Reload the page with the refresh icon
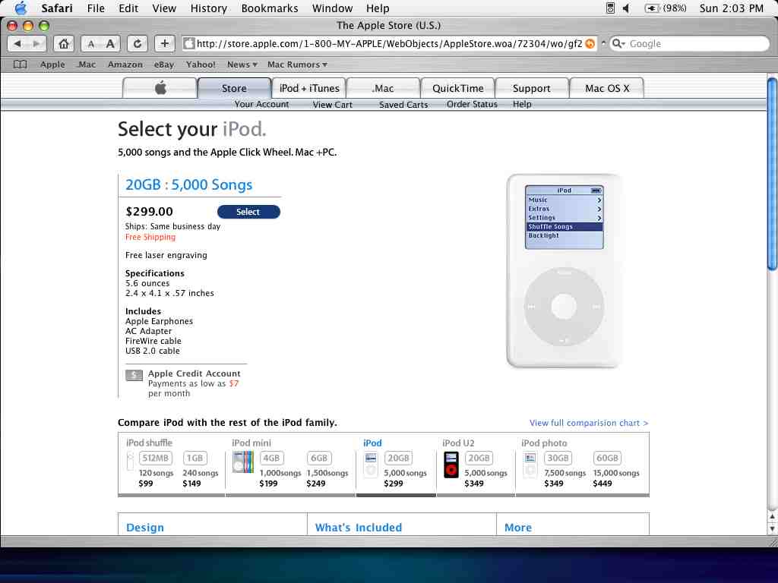This screenshot has width=778, height=583. click(x=137, y=43)
